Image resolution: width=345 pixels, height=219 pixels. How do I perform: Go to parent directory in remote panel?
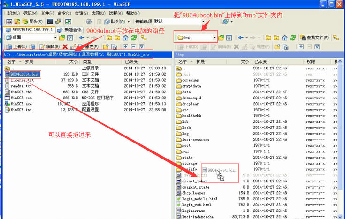268,38
